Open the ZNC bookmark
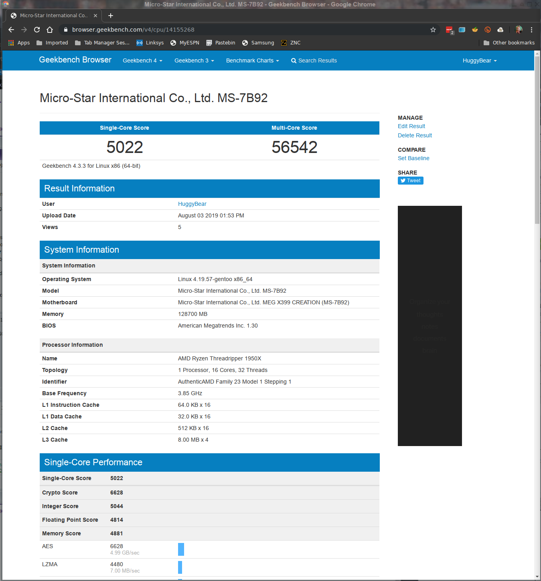This screenshot has width=541, height=581. tap(291, 43)
